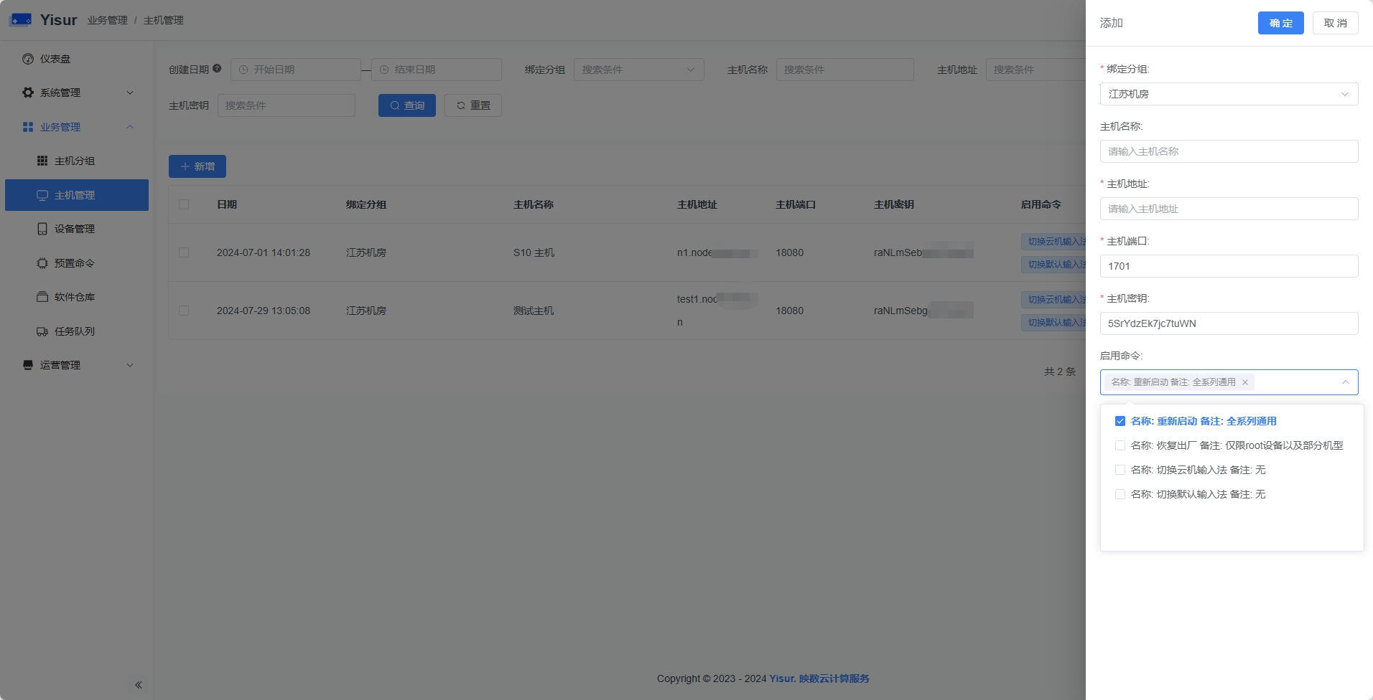Open the 绑定分组 江苏机房 dropdown
Image resolution: width=1373 pixels, height=700 pixels.
1228,94
